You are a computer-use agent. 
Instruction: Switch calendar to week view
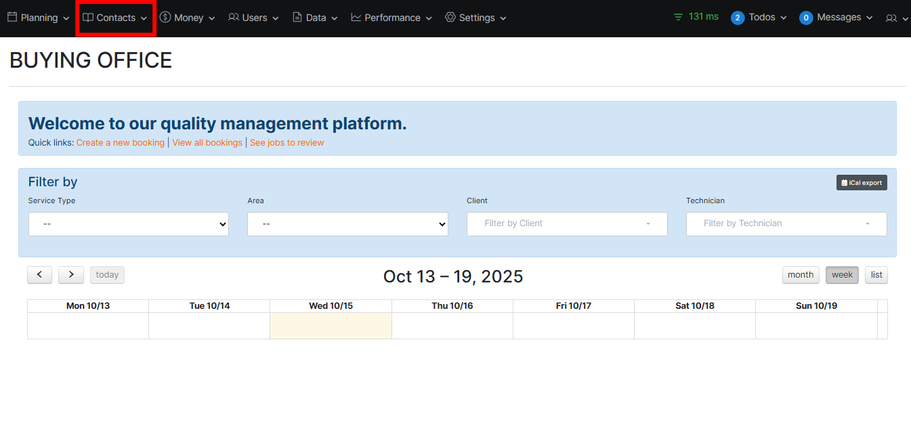842,275
